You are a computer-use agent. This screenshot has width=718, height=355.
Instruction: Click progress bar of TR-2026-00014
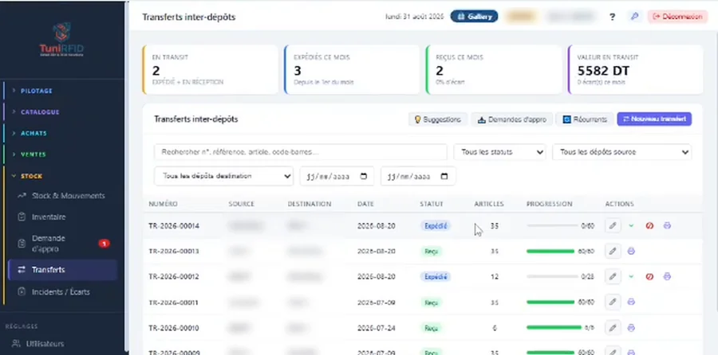pos(552,226)
